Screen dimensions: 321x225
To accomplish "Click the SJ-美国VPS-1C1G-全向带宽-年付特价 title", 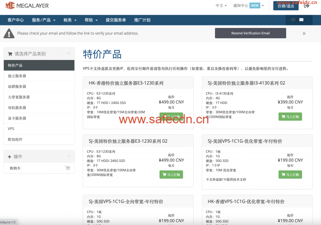I will coord(126,202).
